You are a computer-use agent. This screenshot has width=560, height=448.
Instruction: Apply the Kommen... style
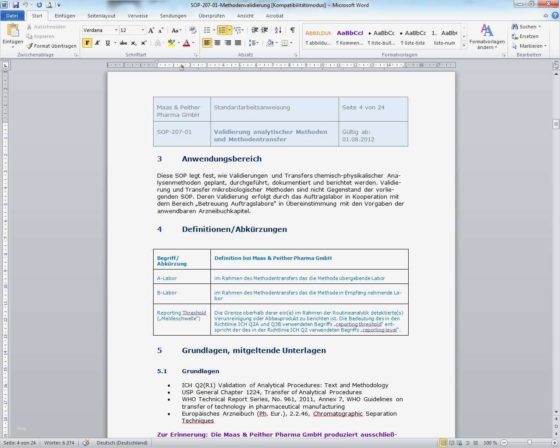[350, 37]
